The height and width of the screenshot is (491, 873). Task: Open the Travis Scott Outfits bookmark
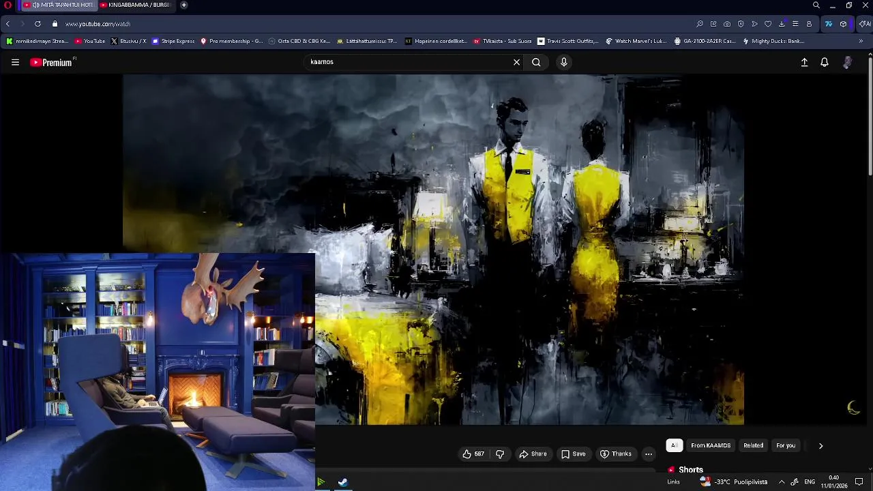pyautogui.click(x=568, y=41)
